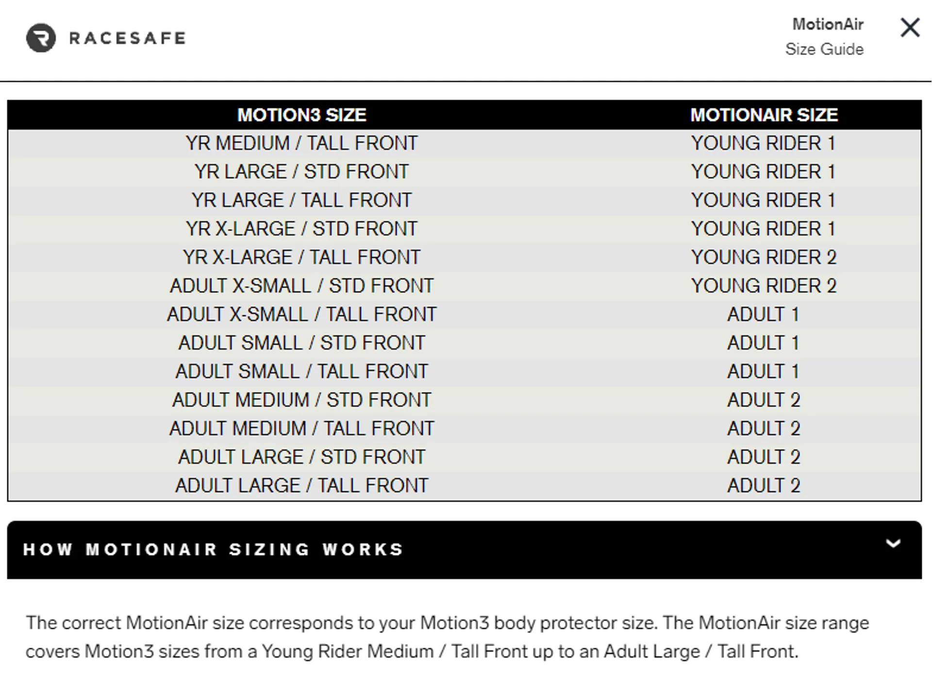Select the MOTION3 SIZE column header
Viewport: 932px width, 698px height.
pos(301,115)
